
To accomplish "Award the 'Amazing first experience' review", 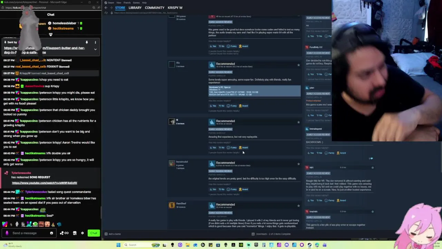I will click(x=243, y=148).
